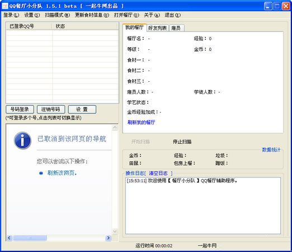Click the horizontal scrollbar right arrow
This screenshot has width=292, height=252.
coord(109,238)
